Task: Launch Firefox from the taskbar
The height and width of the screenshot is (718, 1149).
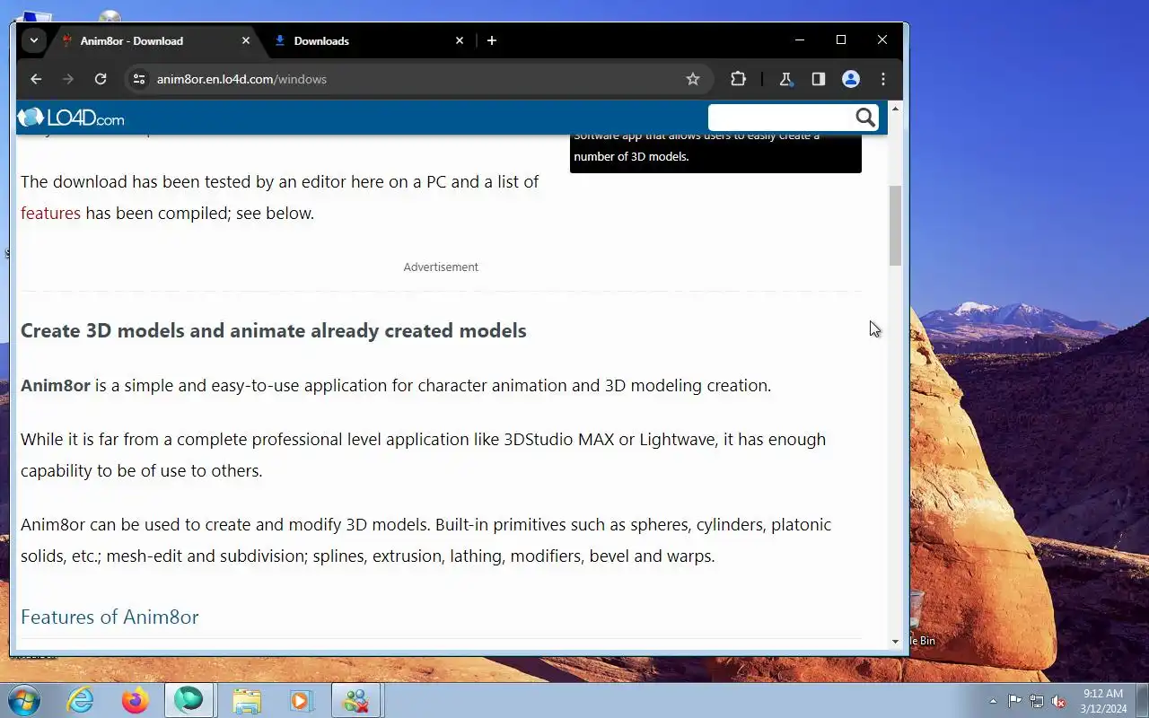Action: coord(136,700)
